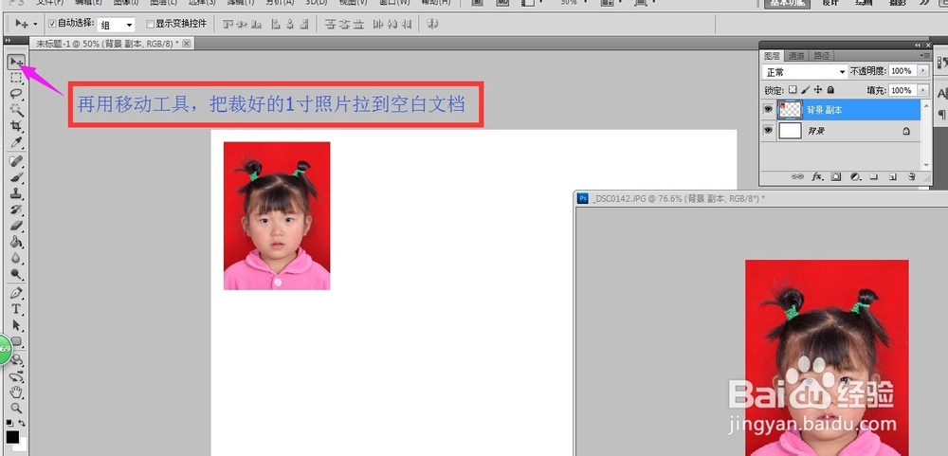Image resolution: width=948 pixels, height=456 pixels.
Task: Click the align top edges icon
Action: click(228, 25)
